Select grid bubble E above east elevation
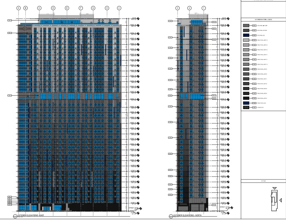 67,8
